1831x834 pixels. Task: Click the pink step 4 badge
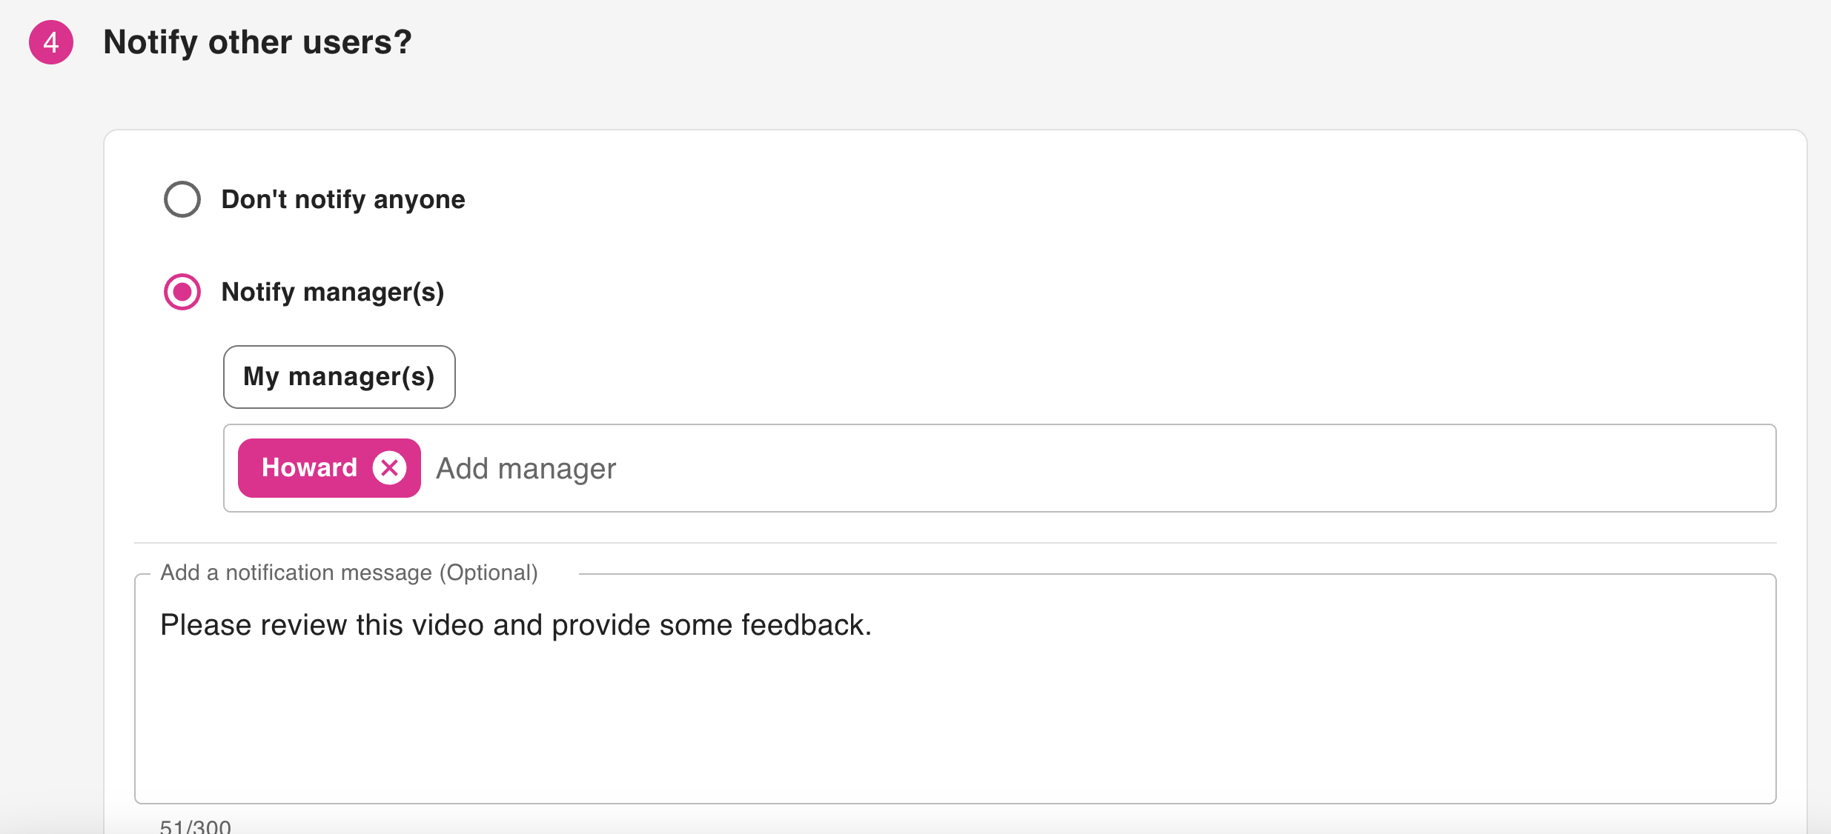coord(51,42)
